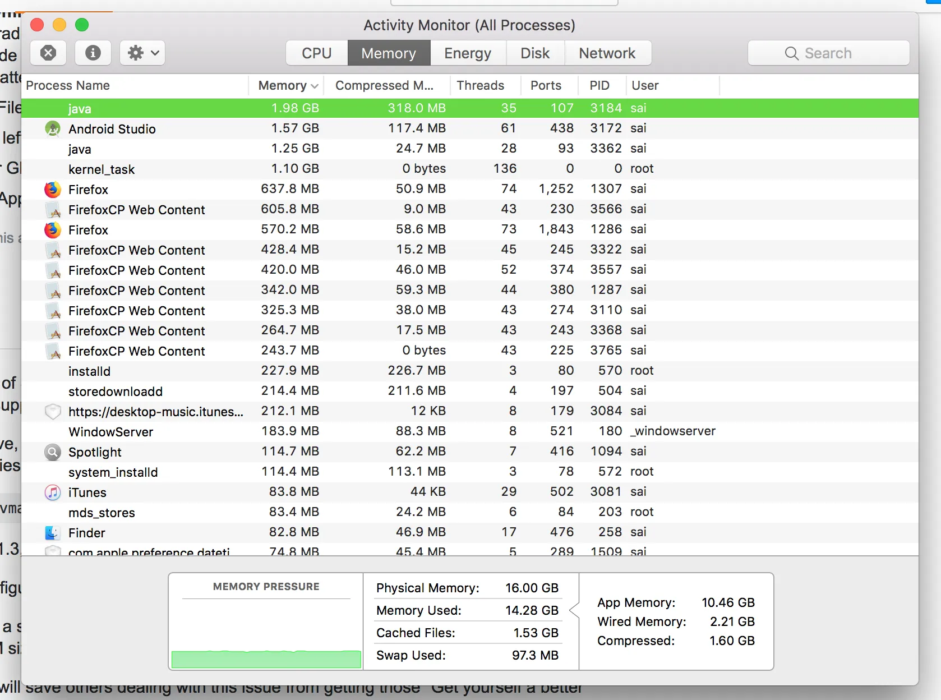The image size is (941, 700).
Task: Click the _windowserver user cell
Action: (673, 431)
